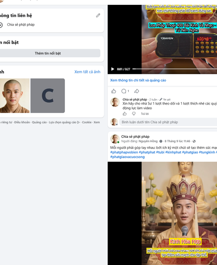Click the pencil edit icon for contact info
Screen dimensions: 217x265
(x=98, y=15)
